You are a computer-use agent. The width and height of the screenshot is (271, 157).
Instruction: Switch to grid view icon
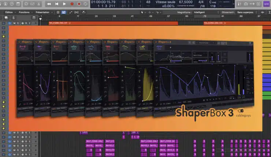pyautogui.click(x=58, y=12)
